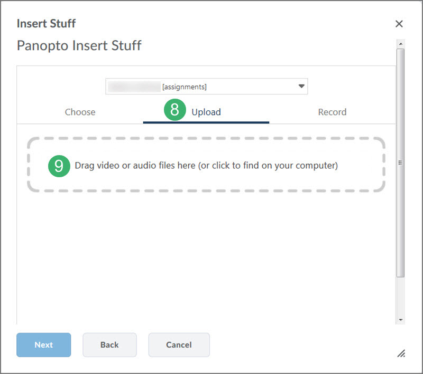Open the assignments folder dropdown
This screenshot has width=423, height=374.
coord(206,87)
